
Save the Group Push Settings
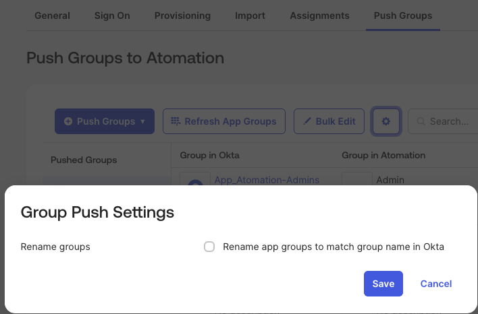pos(383,284)
